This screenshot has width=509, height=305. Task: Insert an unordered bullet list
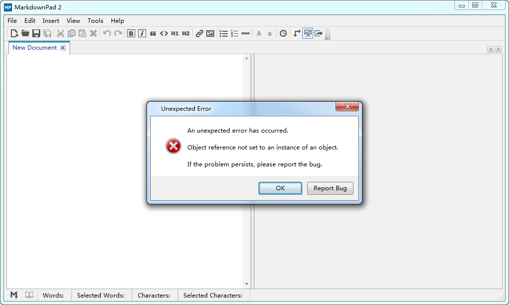[224, 33]
